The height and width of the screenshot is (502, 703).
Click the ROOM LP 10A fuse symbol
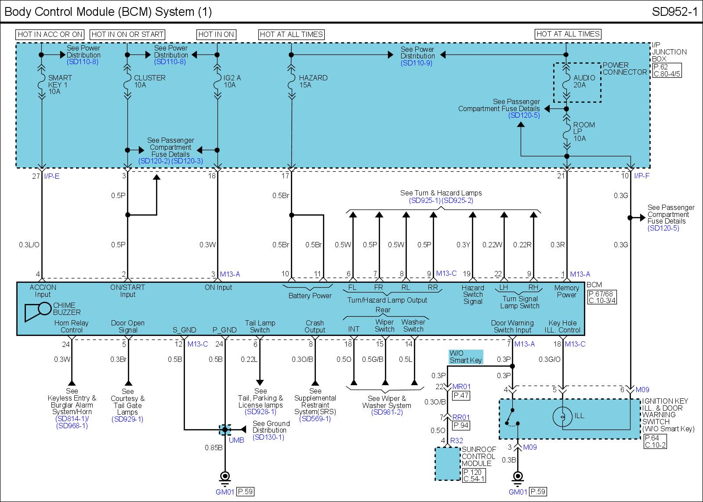pos(566,132)
